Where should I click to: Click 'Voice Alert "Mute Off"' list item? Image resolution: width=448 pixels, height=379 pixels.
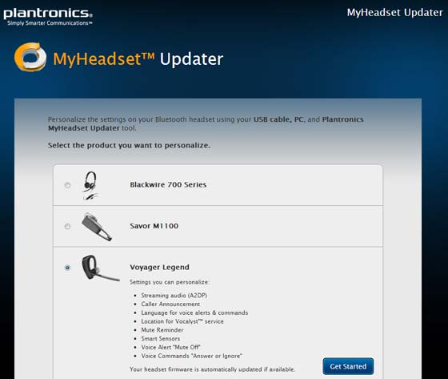pos(170,347)
